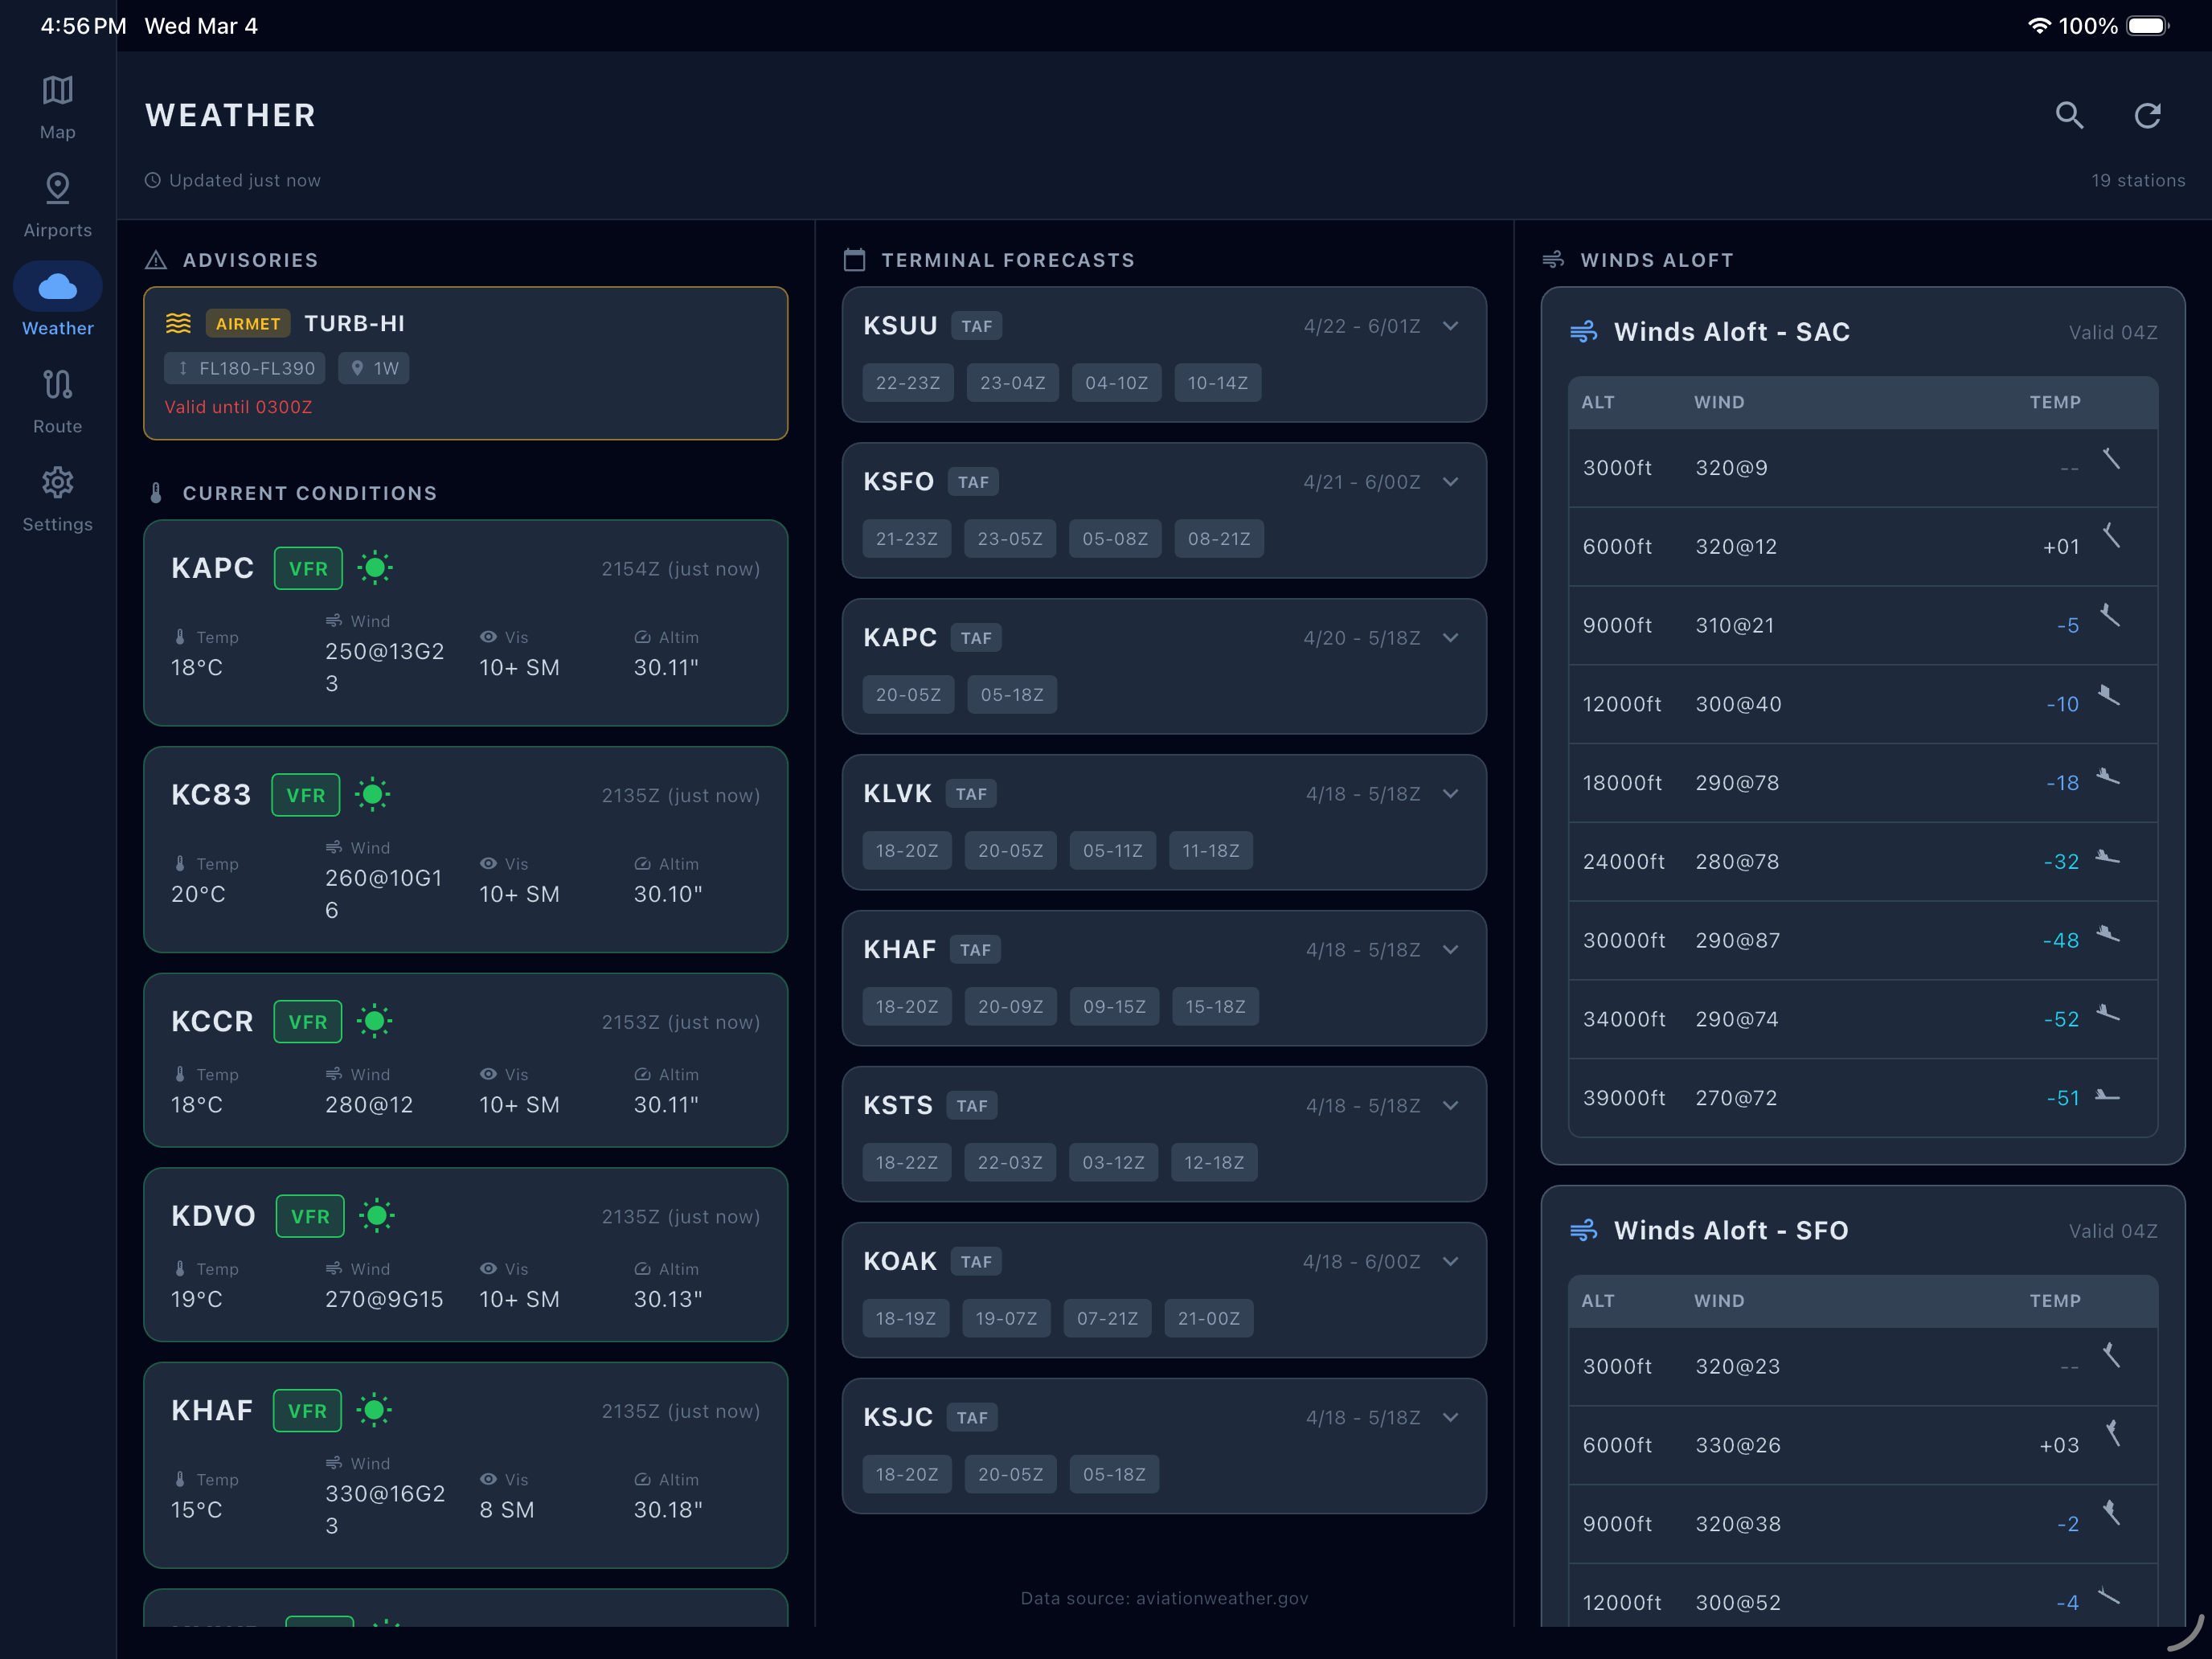Image resolution: width=2212 pixels, height=1659 pixels.
Task: Select KAPC 05-18Z forecast period chip
Action: [1012, 695]
